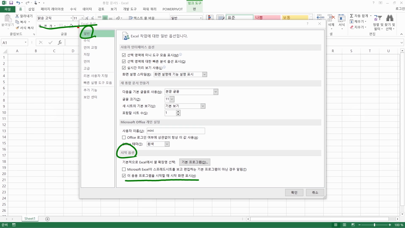Open the default view (기본 보기) dropdown
The width and height of the screenshot is (405, 228).
[203, 106]
